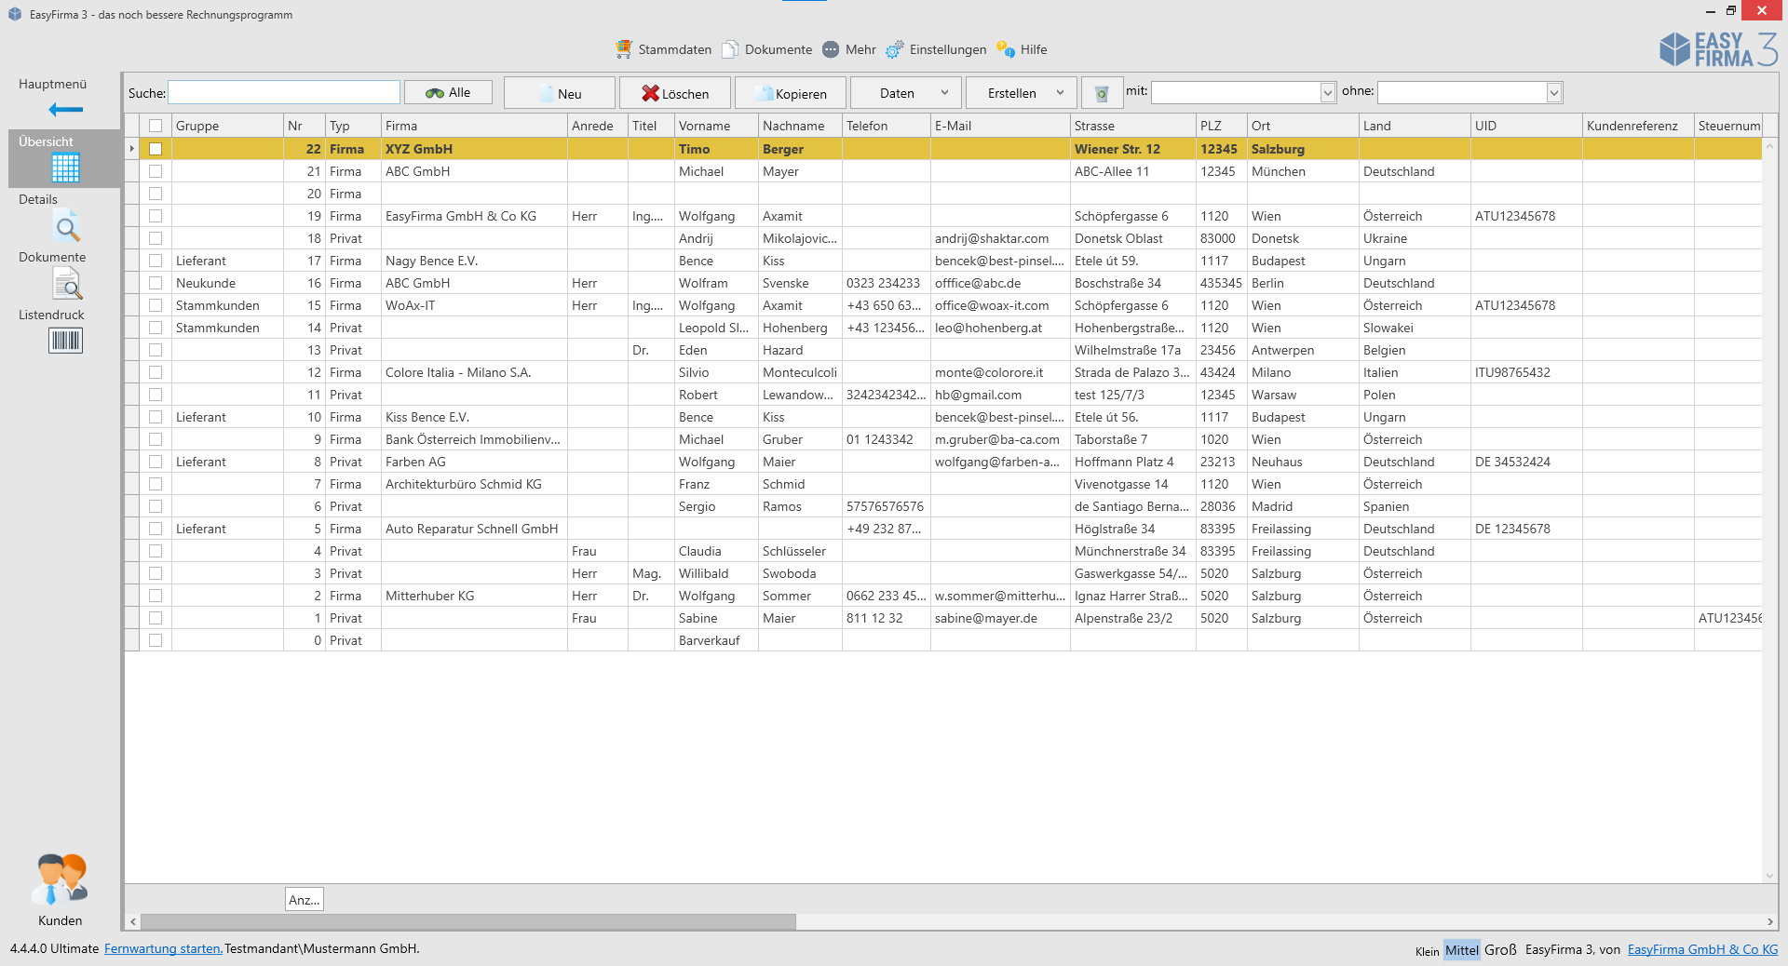Click the Anz... button at table bottom
Viewport: 1788px width, 966px height.
[305, 899]
